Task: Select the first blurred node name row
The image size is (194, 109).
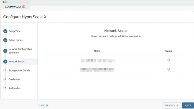Action: pyautogui.click(x=116, y=60)
